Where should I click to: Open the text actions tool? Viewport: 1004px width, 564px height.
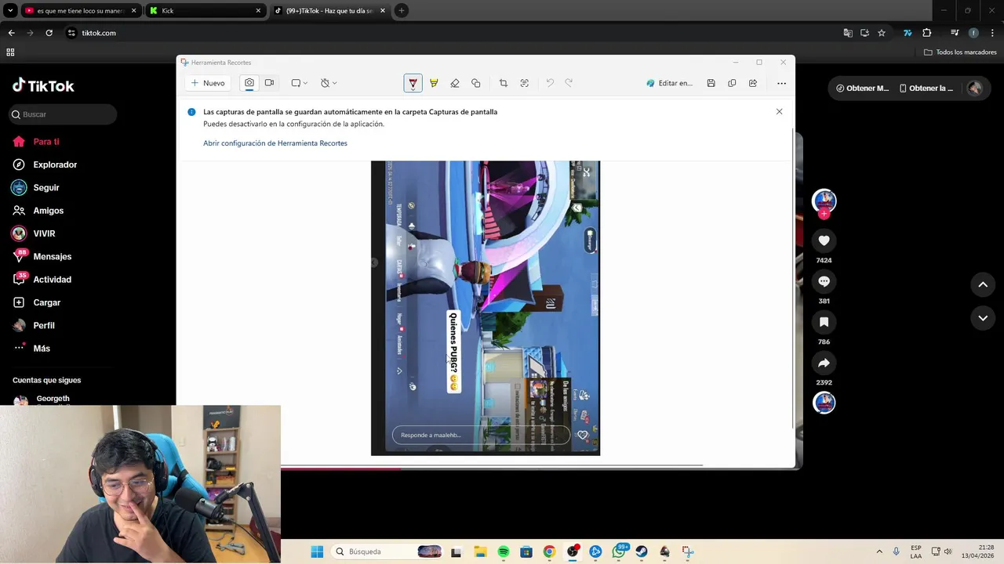pyautogui.click(x=525, y=83)
